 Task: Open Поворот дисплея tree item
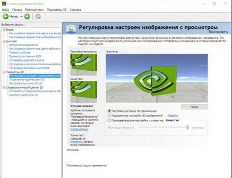pos(20,52)
